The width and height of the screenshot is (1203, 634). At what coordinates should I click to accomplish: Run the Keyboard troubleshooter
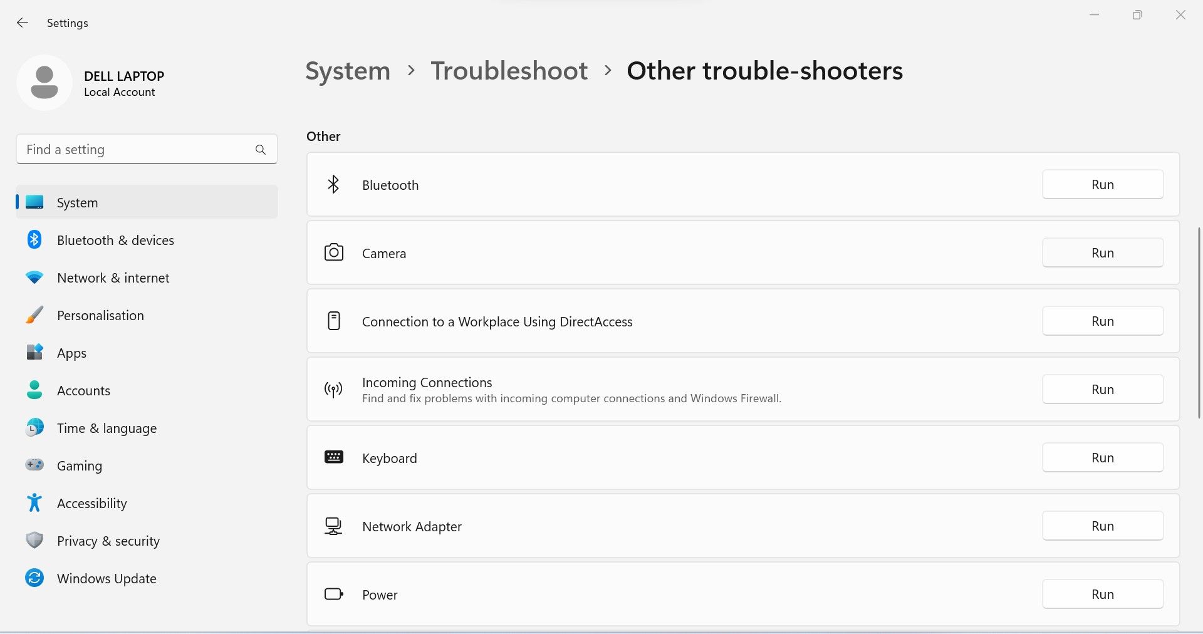click(1102, 458)
